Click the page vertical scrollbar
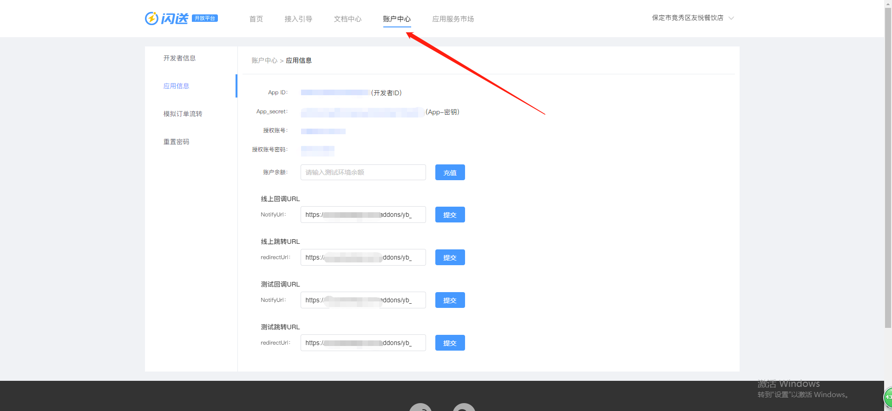Screen dimensions: 892x411 tap(888, 167)
